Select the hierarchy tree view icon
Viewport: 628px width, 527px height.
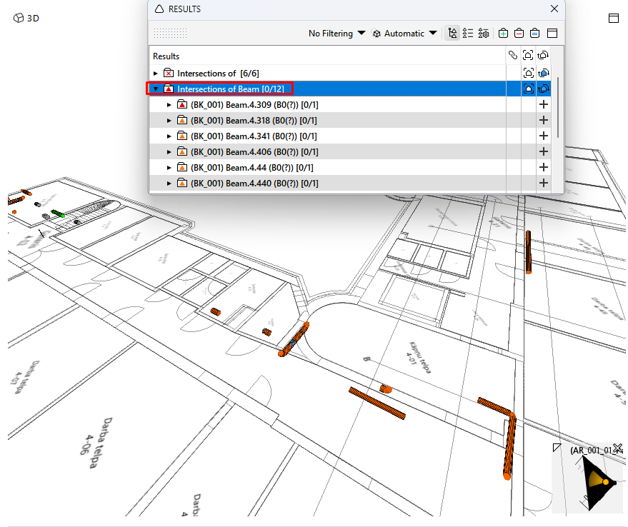coord(452,34)
